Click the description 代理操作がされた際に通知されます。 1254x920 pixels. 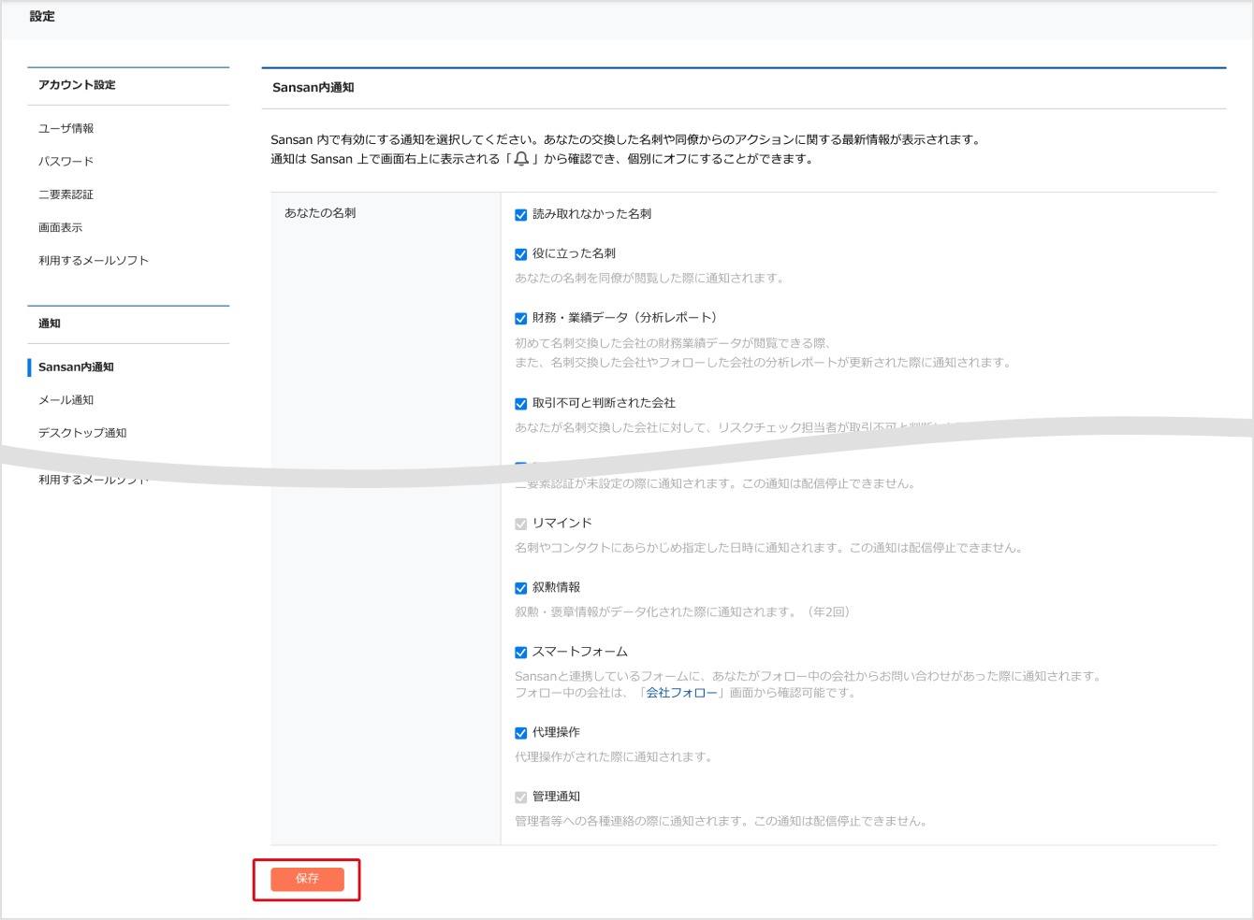coord(614,756)
